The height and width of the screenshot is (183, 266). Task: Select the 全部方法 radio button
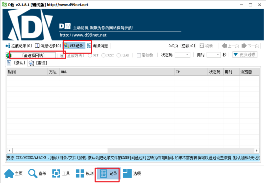pyautogui.click(x=62, y=55)
